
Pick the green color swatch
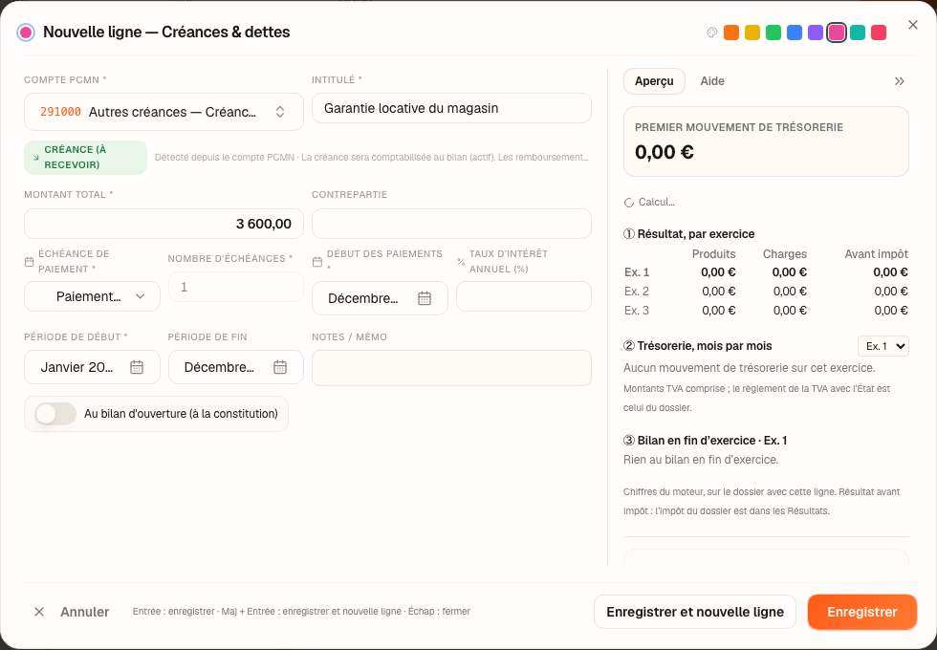(x=774, y=32)
